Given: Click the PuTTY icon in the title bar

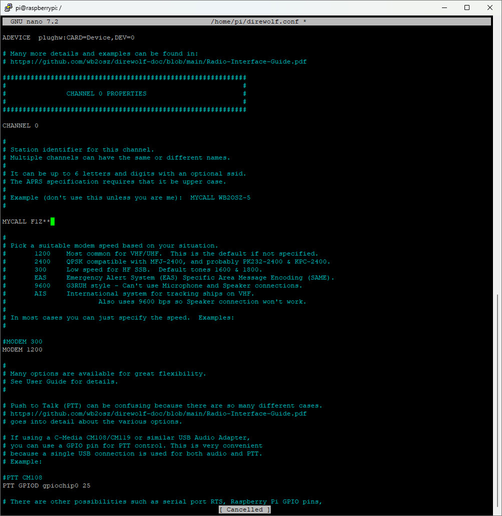Looking at the screenshot, I should tap(8, 7).
